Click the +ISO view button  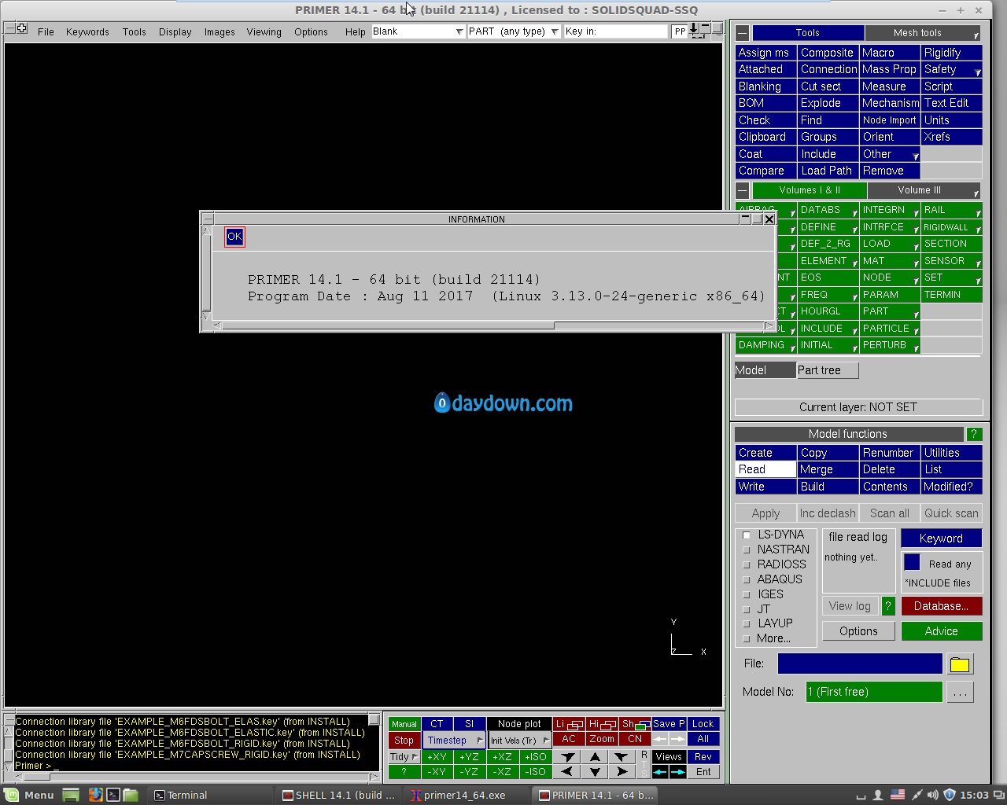tap(536, 757)
